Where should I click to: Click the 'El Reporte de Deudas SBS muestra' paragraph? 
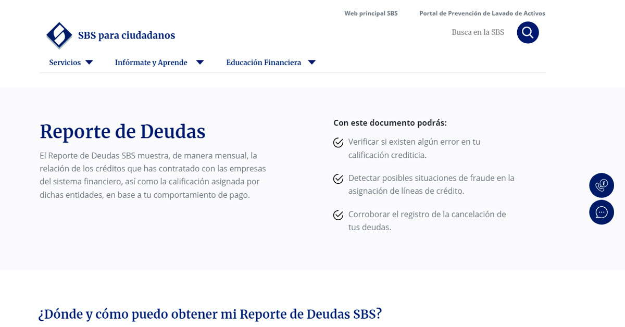pyautogui.click(x=153, y=175)
